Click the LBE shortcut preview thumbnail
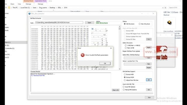The width and height of the screenshot is (187, 105). pyautogui.click(x=169, y=23)
